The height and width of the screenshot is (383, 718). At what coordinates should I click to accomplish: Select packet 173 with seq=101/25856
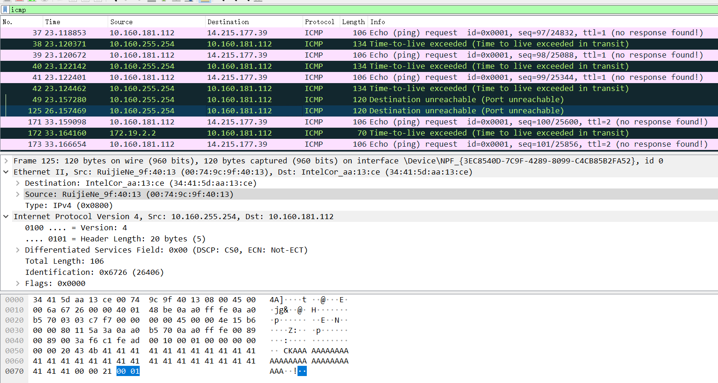coord(359,144)
